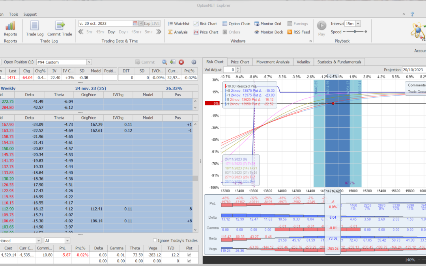Screen dimensions: 426x266
Task: Open the Watchlist window
Action: (178, 24)
